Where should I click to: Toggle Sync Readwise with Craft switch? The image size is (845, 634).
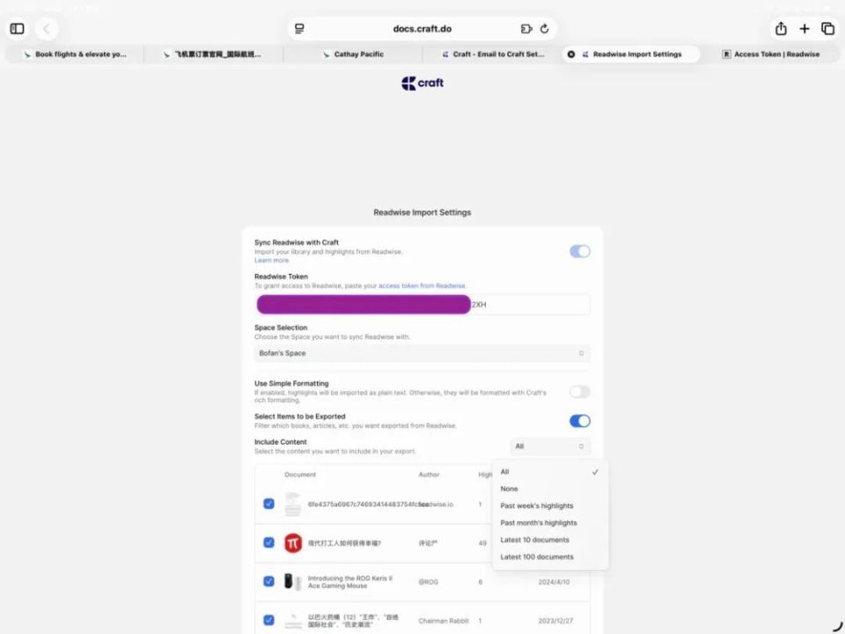tap(580, 251)
